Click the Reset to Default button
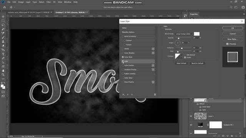This screenshot has height=138, width=246. point(197,63)
